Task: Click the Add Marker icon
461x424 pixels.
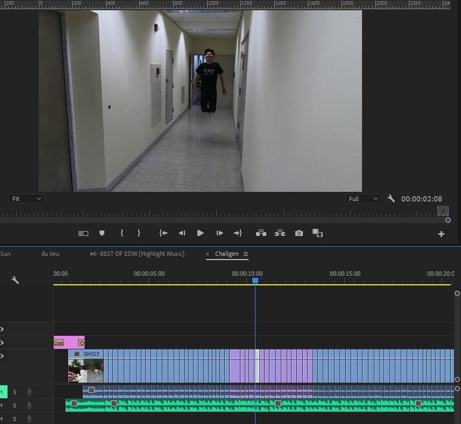Action: coord(102,233)
